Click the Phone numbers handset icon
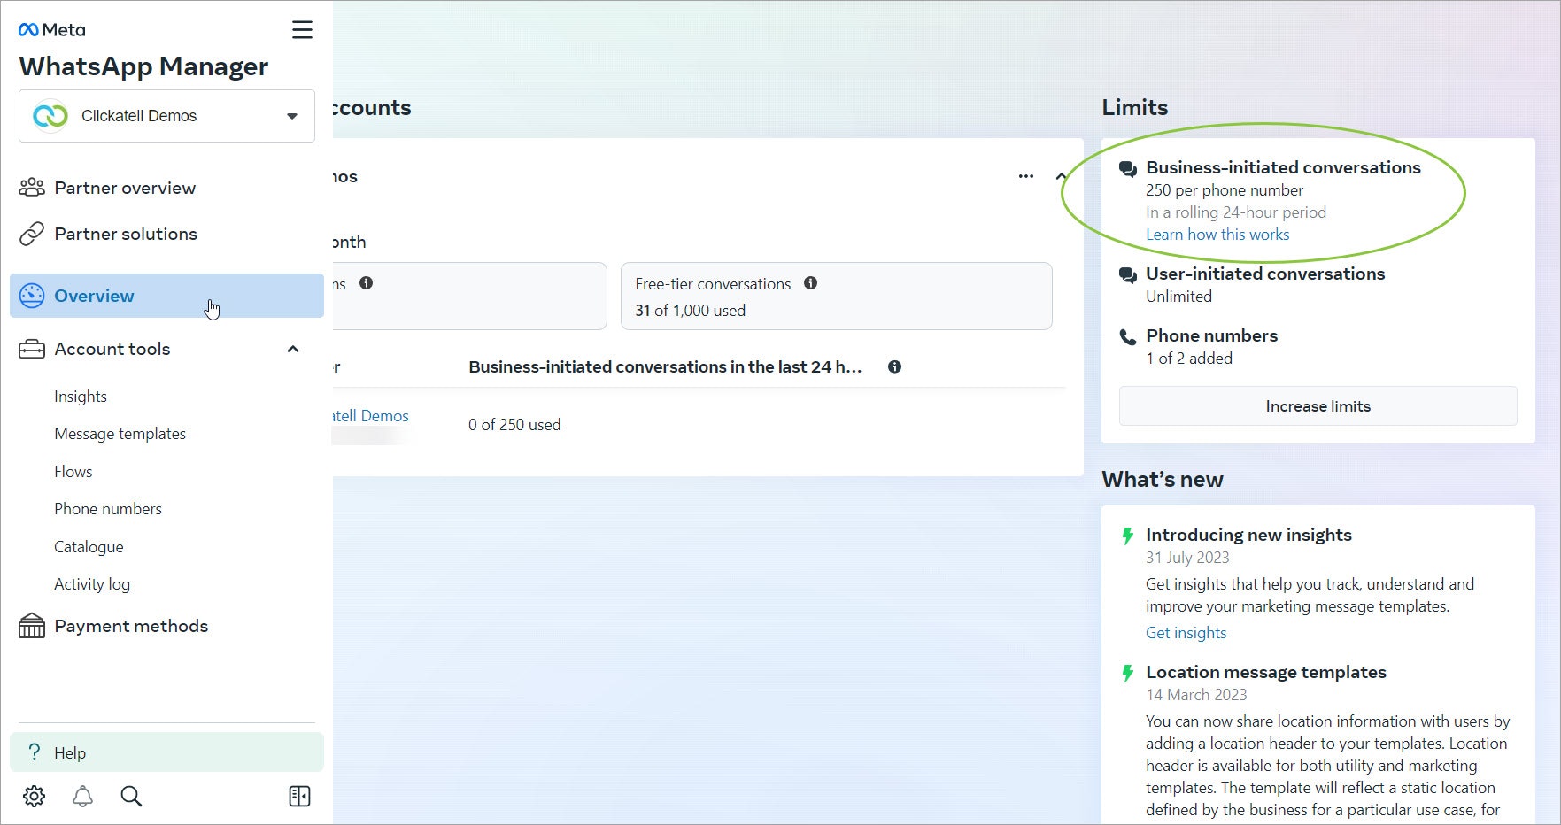This screenshot has height=825, width=1561. point(1128,336)
